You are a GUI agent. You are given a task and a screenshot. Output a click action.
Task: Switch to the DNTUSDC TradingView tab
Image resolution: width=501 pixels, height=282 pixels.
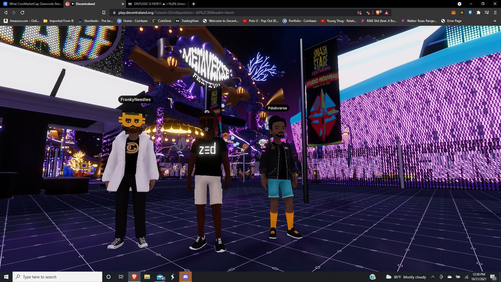click(x=157, y=4)
